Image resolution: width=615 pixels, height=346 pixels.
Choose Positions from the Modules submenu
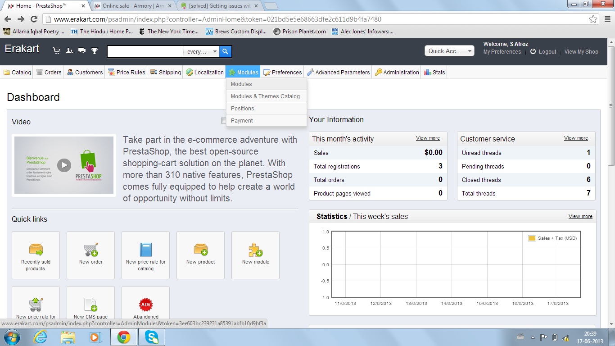tap(267, 109)
